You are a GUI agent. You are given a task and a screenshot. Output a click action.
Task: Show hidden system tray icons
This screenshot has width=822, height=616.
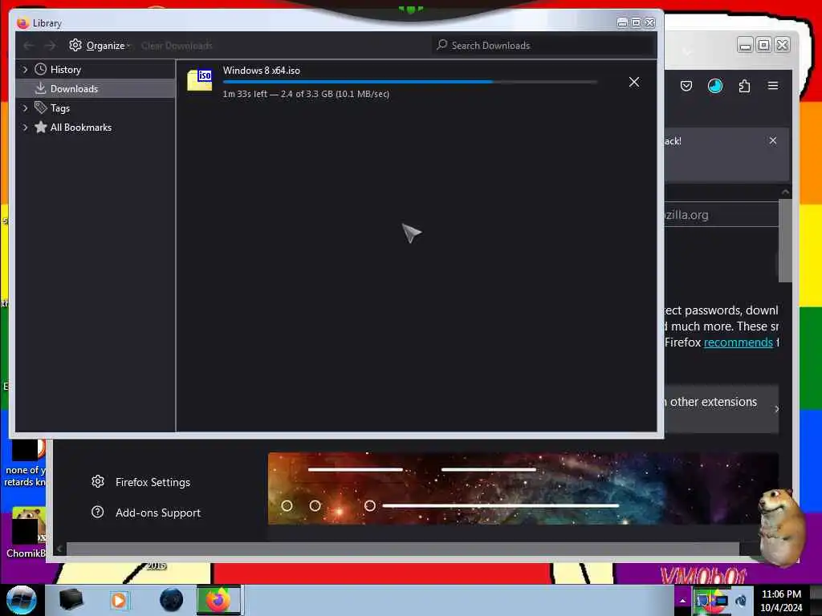[x=682, y=601]
